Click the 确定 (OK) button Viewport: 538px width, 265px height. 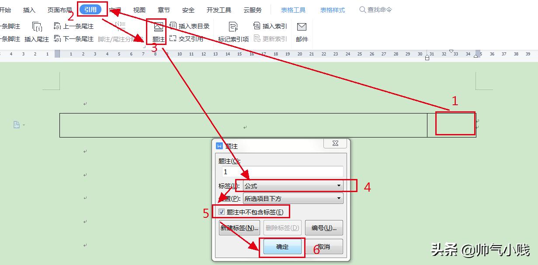coord(282,246)
